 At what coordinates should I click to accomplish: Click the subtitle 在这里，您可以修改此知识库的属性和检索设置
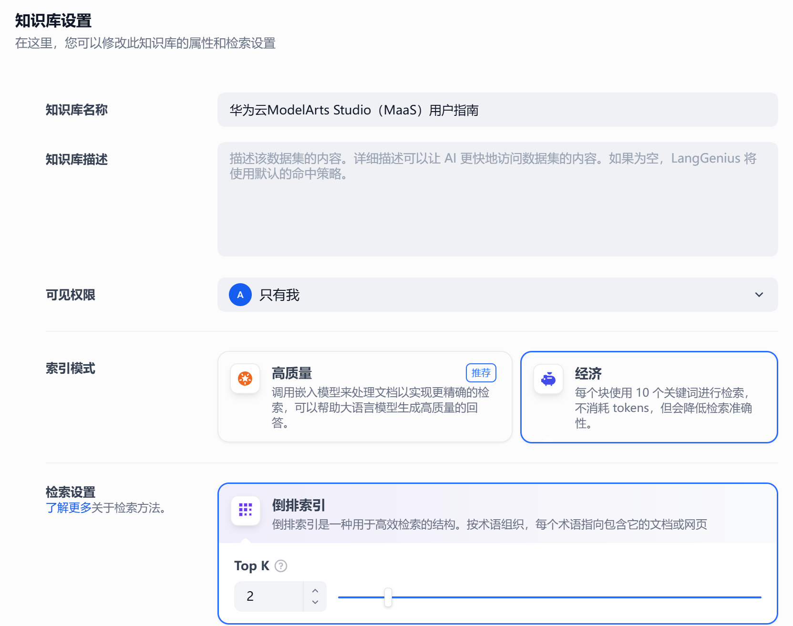pyautogui.click(x=145, y=43)
